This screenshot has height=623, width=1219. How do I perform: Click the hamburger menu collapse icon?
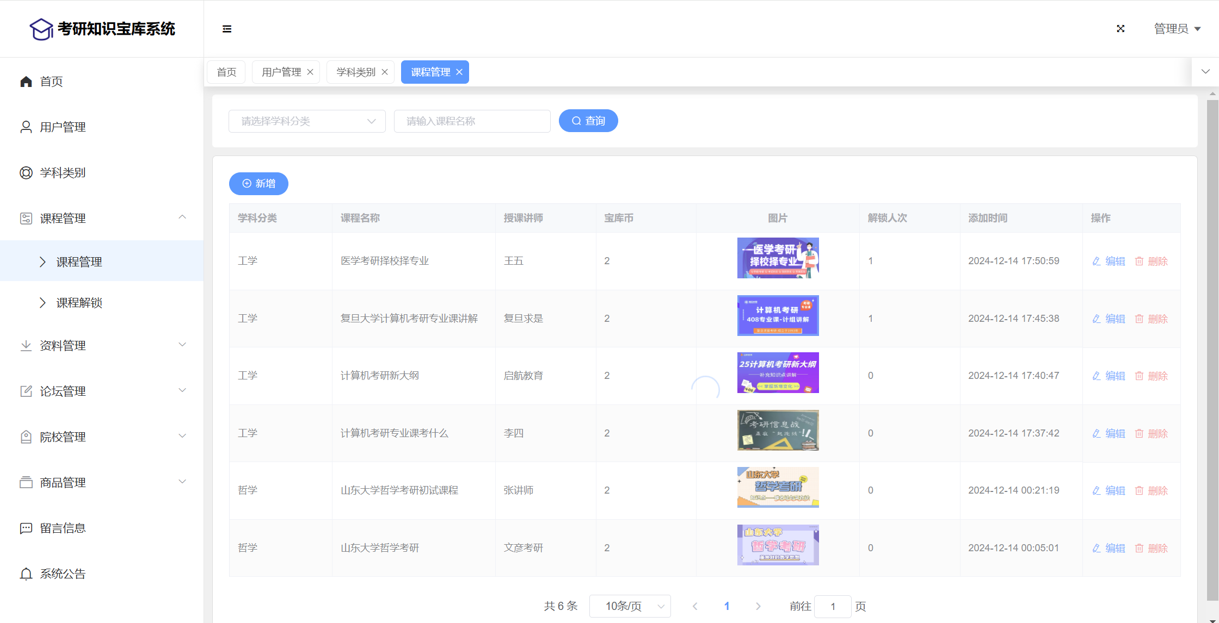[x=227, y=29]
